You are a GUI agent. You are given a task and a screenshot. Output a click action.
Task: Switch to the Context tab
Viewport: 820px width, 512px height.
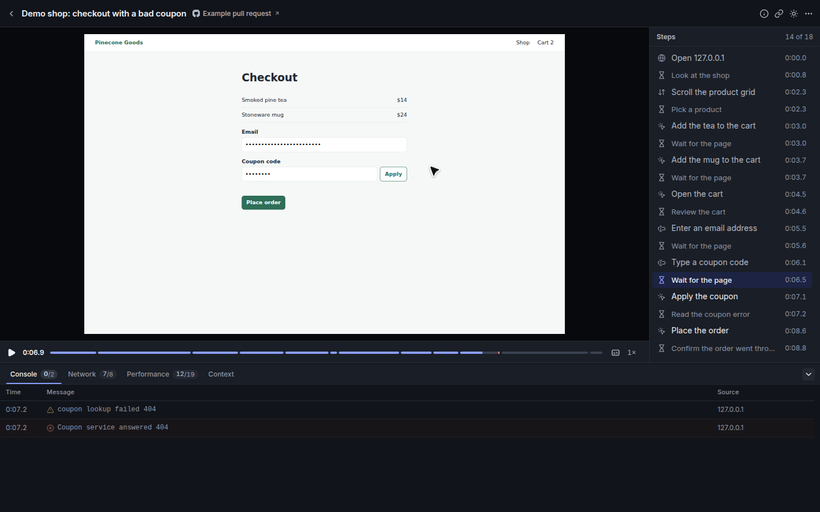coord(221,374)
